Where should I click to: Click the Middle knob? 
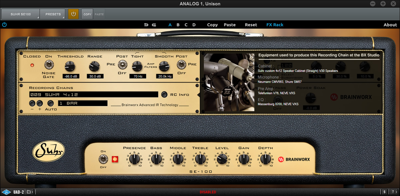pos(178,159)
